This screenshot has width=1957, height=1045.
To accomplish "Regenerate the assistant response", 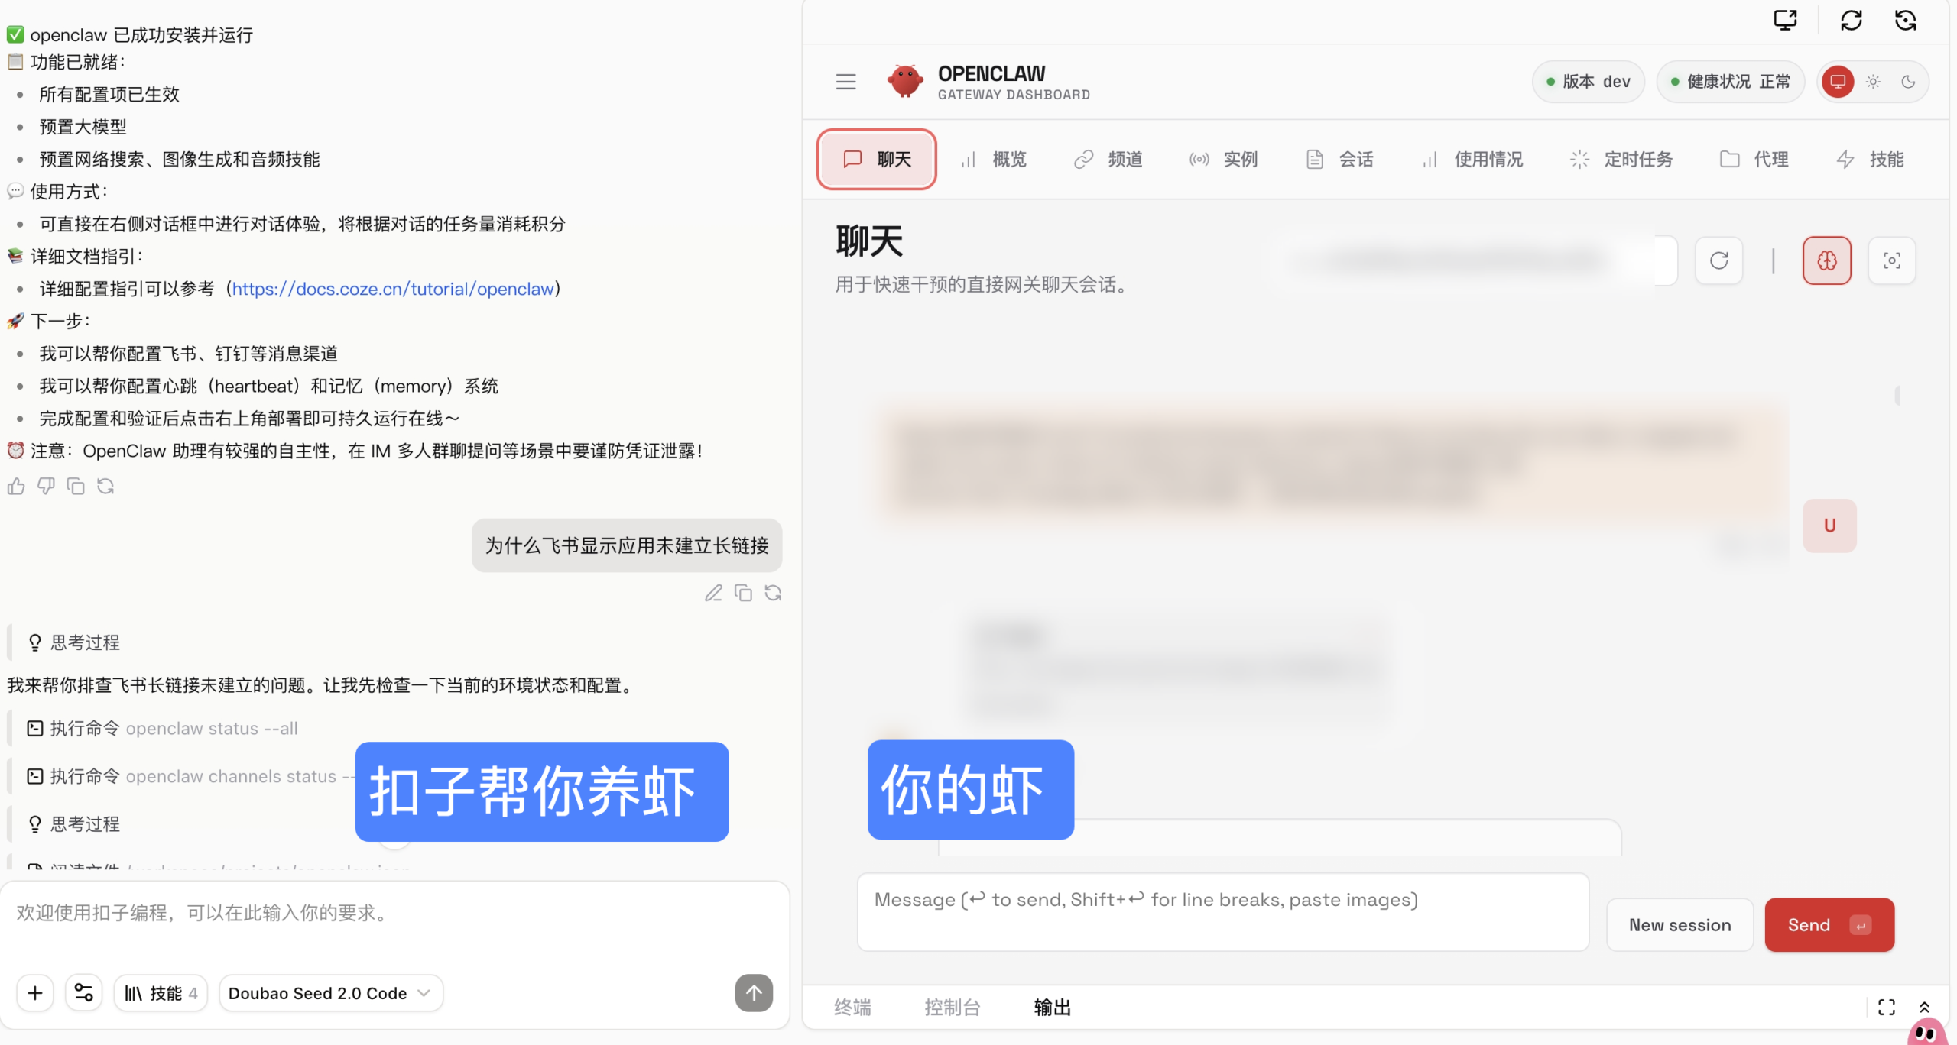I will click(105, 486).
